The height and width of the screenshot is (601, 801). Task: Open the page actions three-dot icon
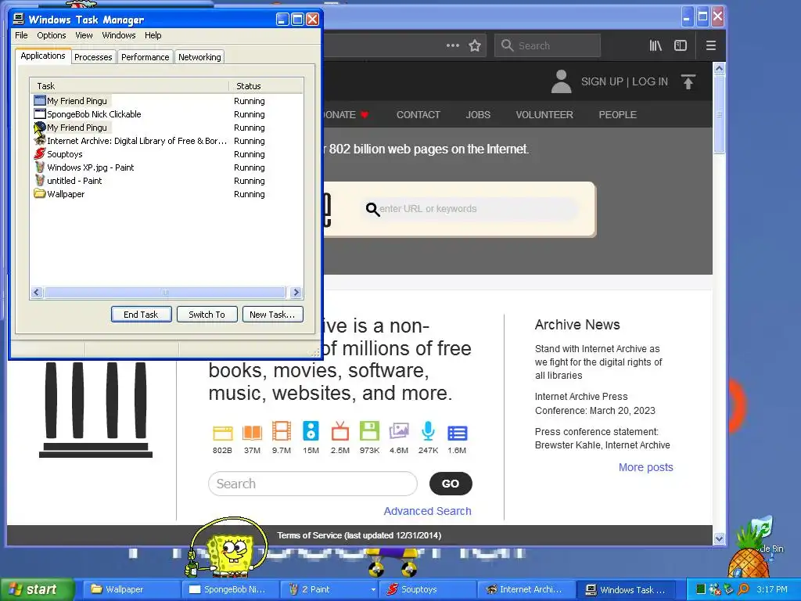click(453, 45)
